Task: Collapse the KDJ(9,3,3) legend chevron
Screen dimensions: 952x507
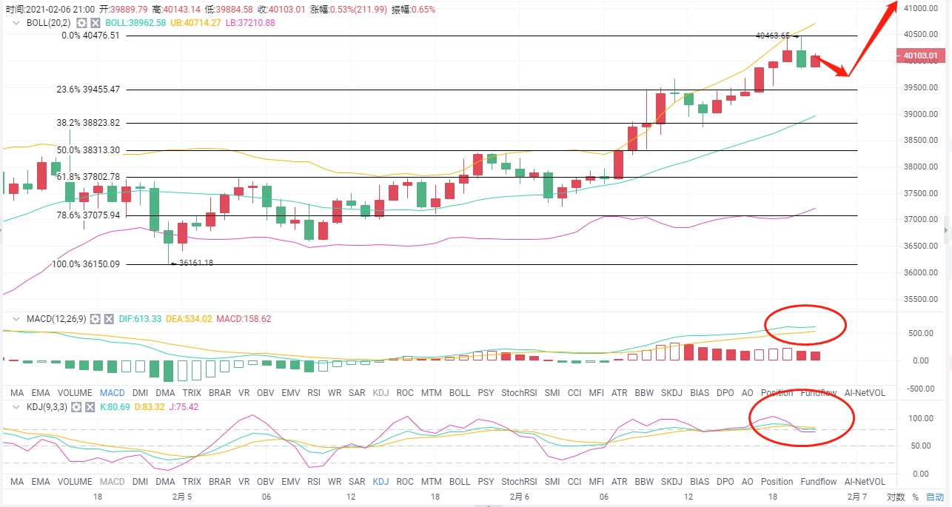Action: (x=17, y=407)
